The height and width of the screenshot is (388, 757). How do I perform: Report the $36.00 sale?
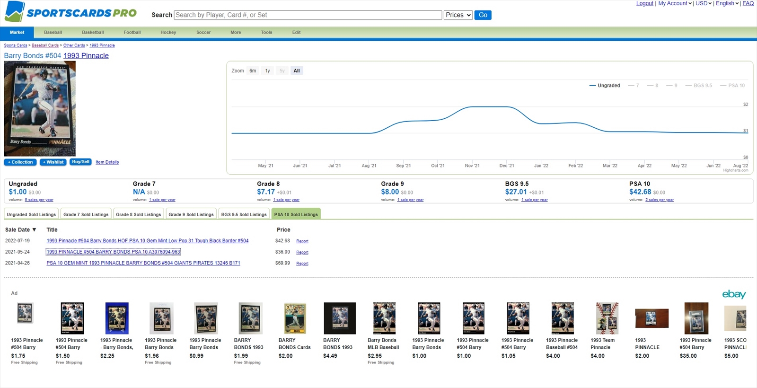pos(302,253)
